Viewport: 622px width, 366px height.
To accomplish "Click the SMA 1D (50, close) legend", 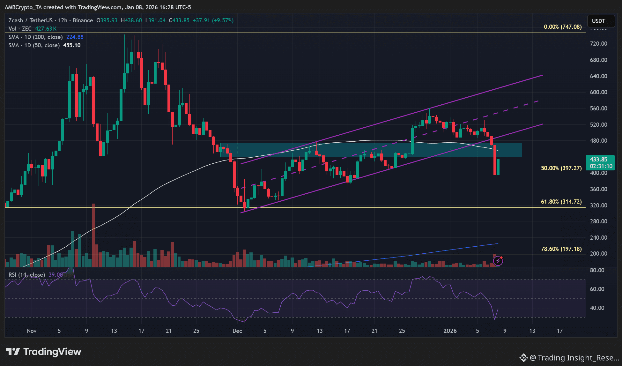I will pyautogui.click(x=34, y=45).
